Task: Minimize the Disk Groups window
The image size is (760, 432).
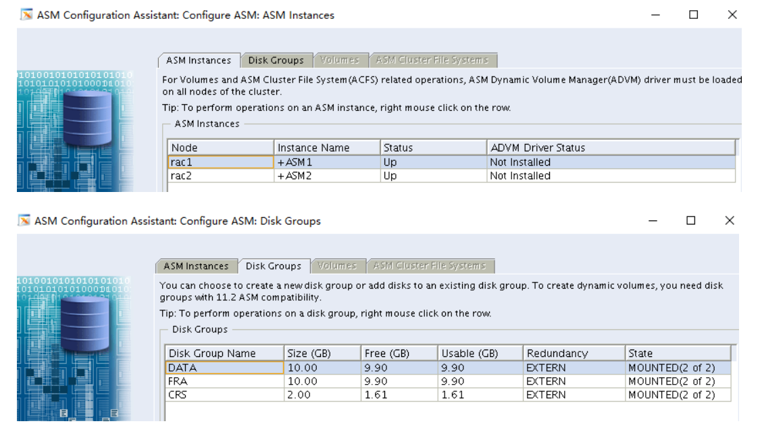Action: coord(653,220)
